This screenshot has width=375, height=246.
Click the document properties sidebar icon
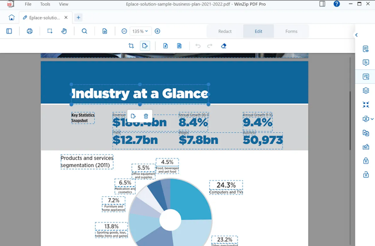point(366,49)
